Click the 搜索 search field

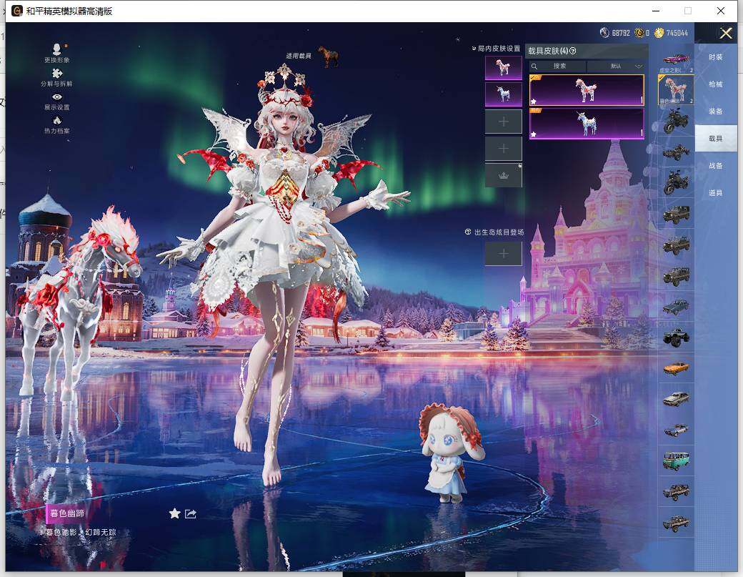pyautogui.click(x=558, y=66)
